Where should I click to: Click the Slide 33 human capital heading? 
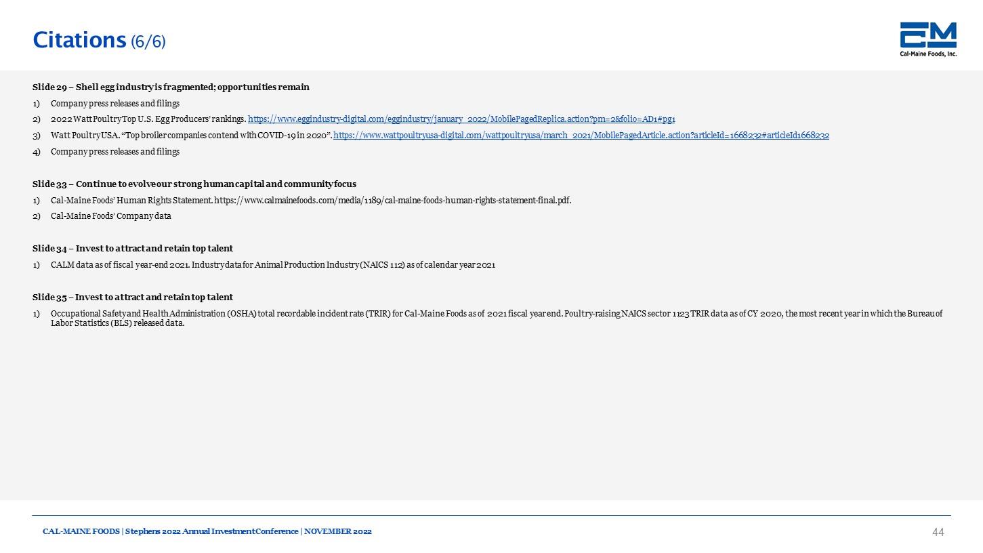(x=194, y=184)
